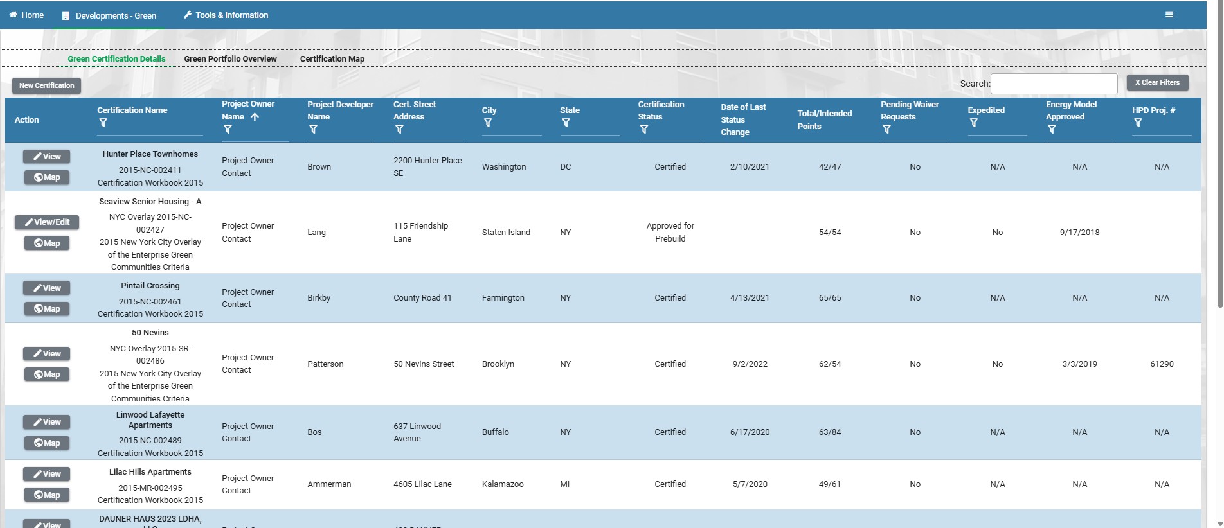Open the Certification Map tab

tap(332, 58)
